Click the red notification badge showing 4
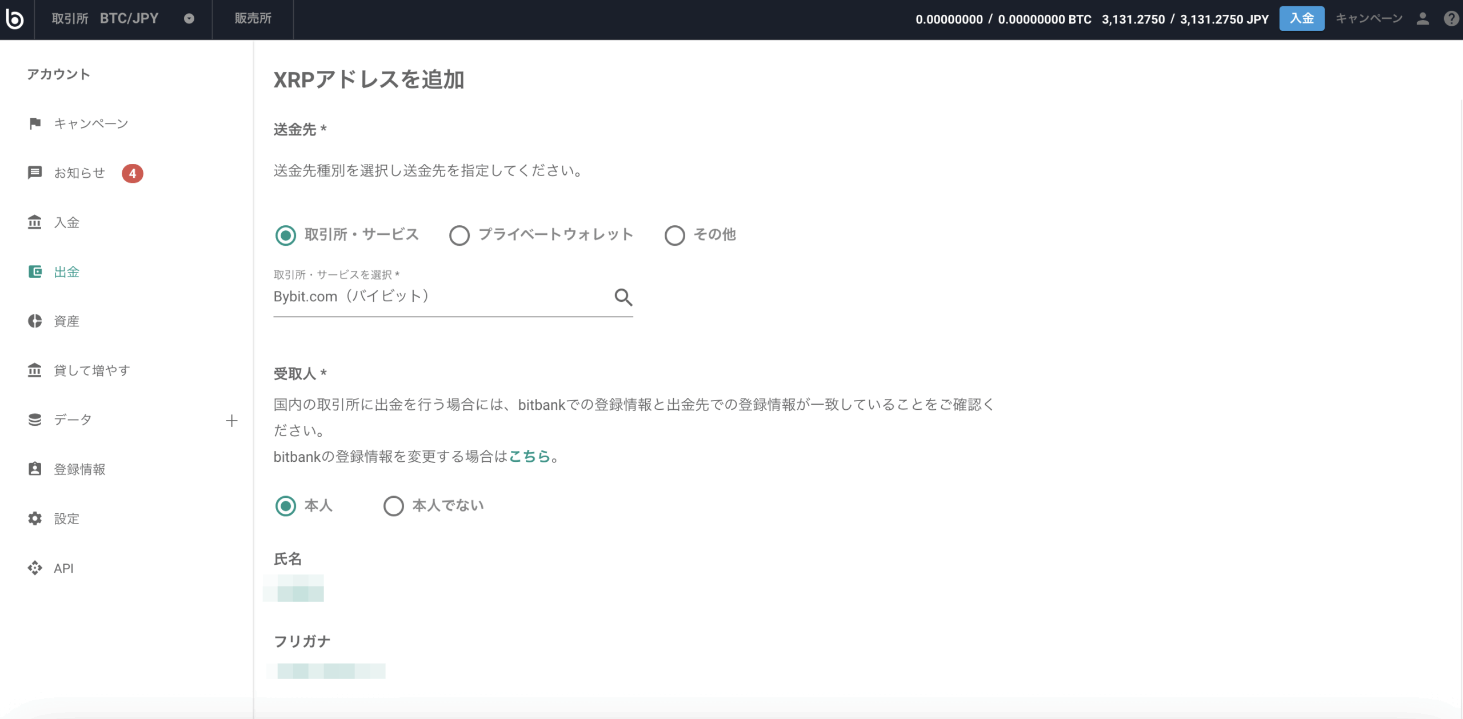The width and height of the screenshot is (1463, 719). [x=133, y=173]
